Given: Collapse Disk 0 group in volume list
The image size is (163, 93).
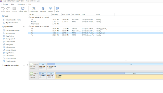Looking at the screenshot, I should pyautogui.click(x=30, y=17).
